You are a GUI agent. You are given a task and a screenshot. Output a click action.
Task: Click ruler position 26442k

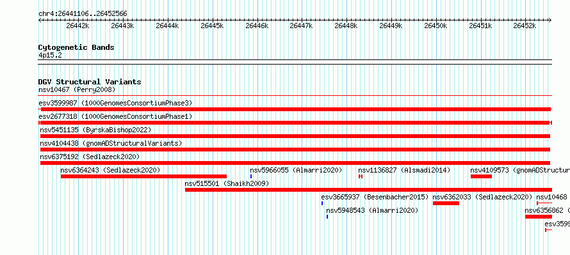click(x=77, y=26)
